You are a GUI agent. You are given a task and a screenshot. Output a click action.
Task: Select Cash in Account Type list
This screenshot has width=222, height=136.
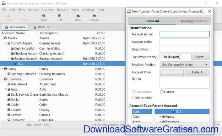[142, 117]
